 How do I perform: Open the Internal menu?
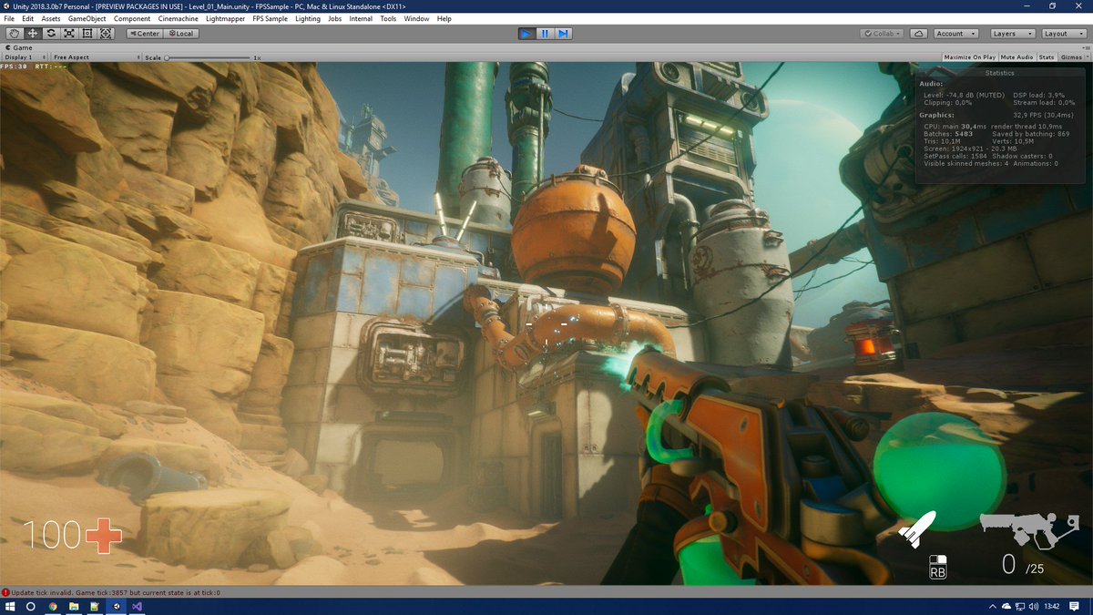[x=361, y=18]
